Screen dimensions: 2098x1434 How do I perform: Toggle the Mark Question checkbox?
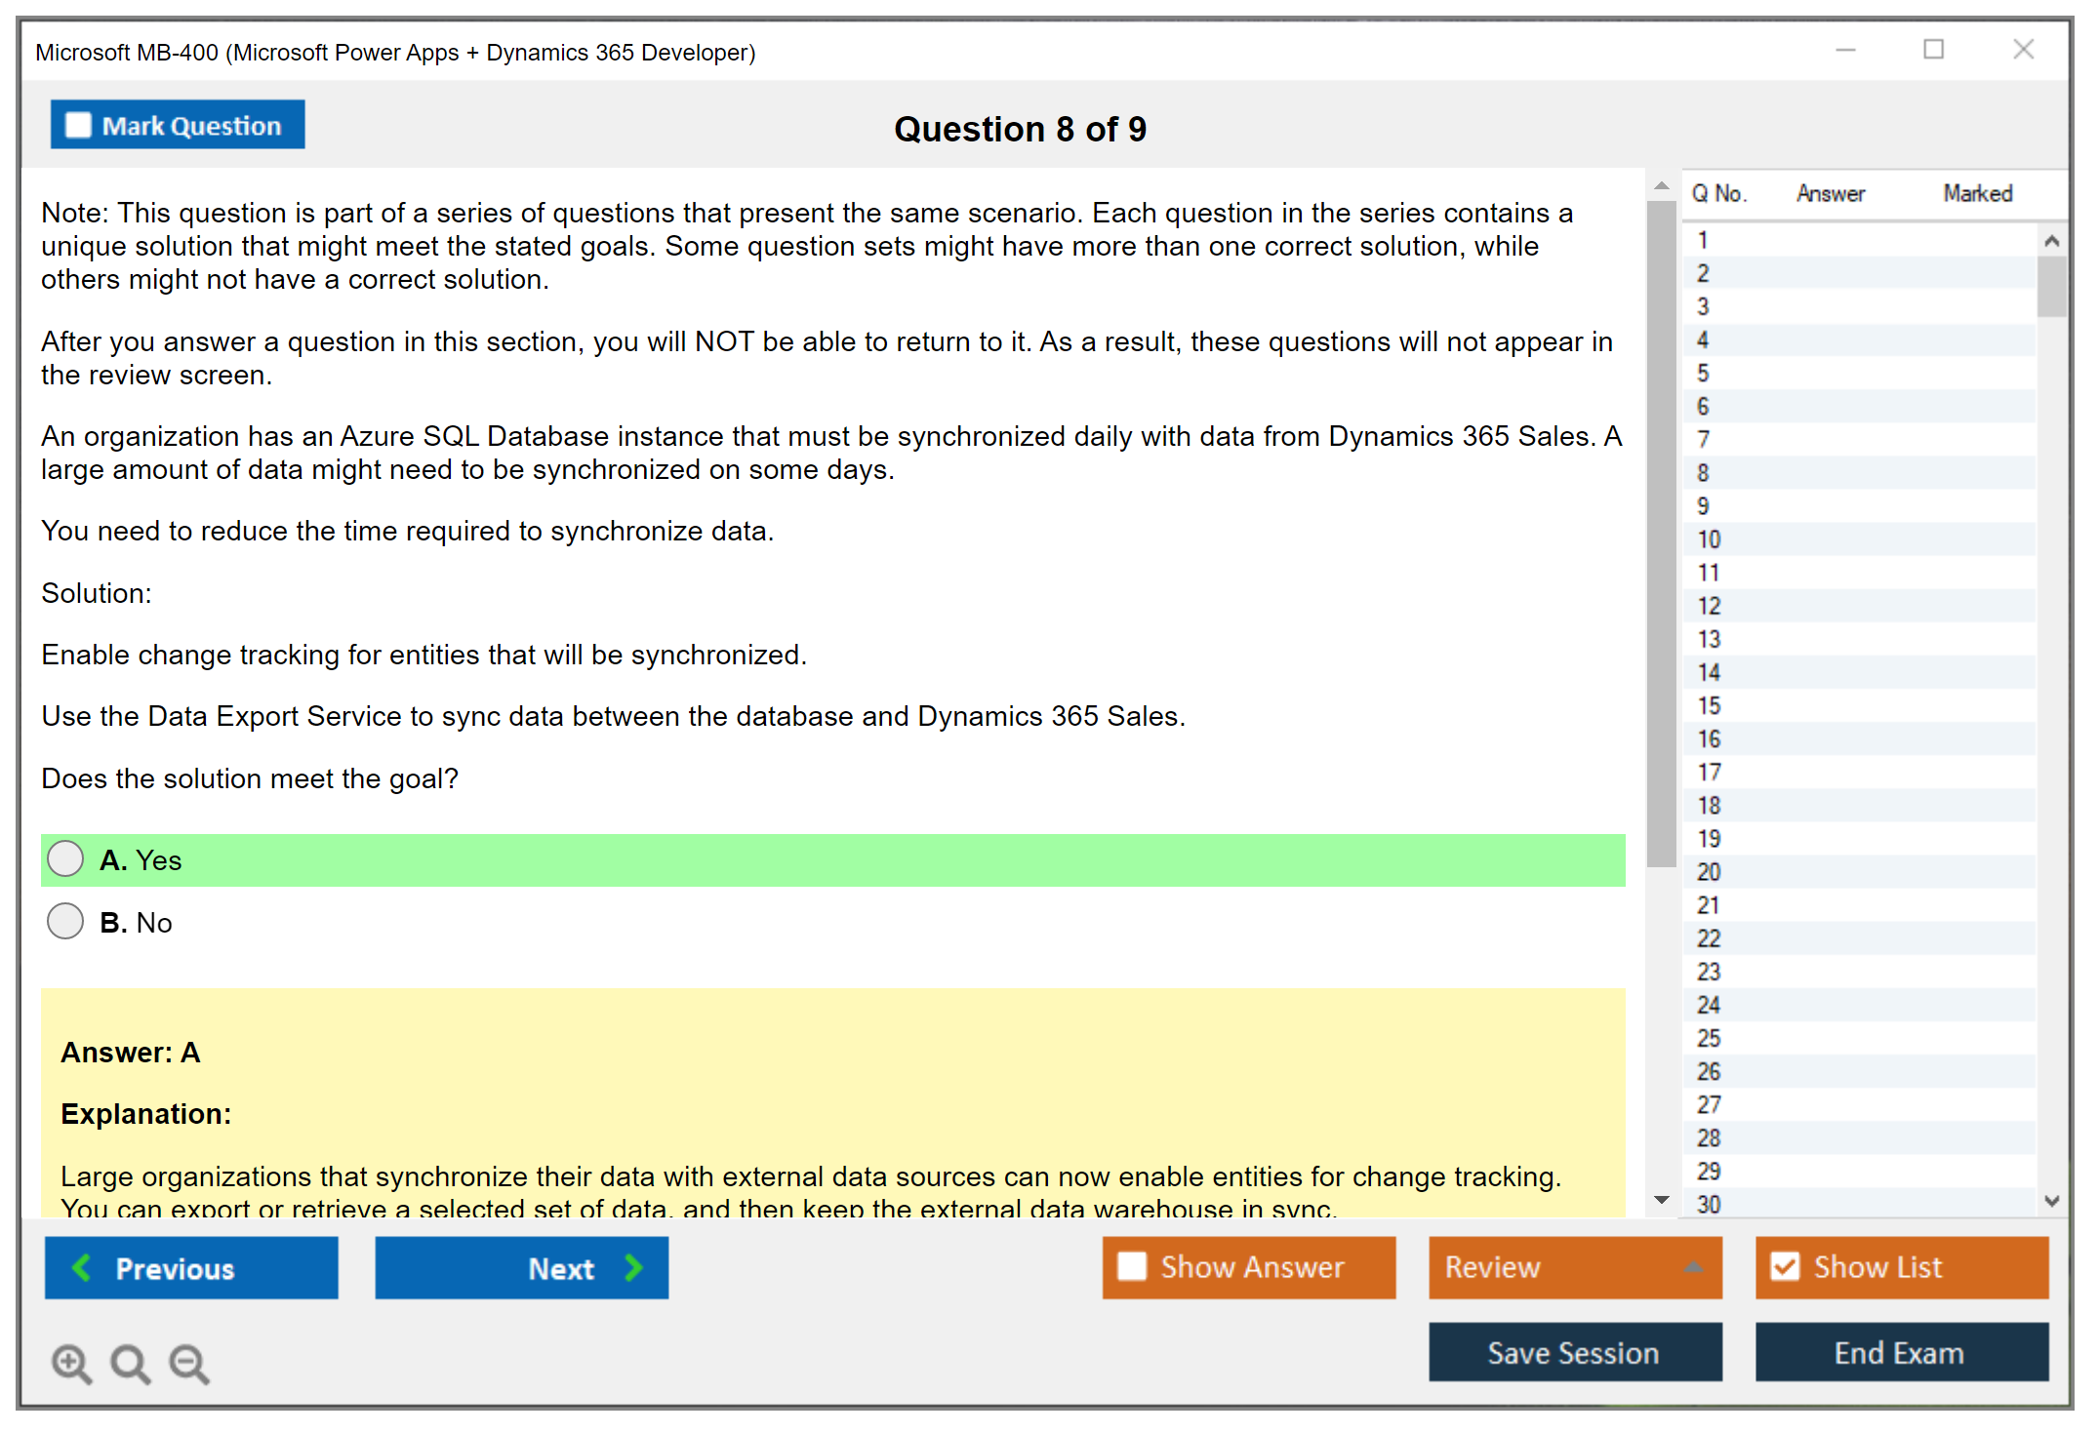point(78,125)
